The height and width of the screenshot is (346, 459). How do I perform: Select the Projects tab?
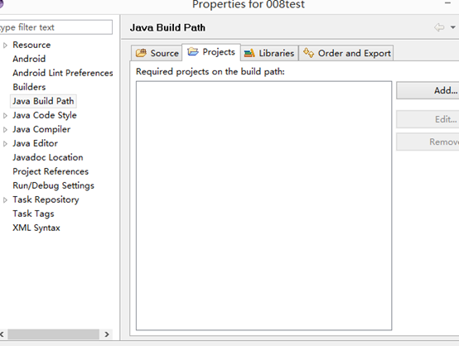click(211, 52)
